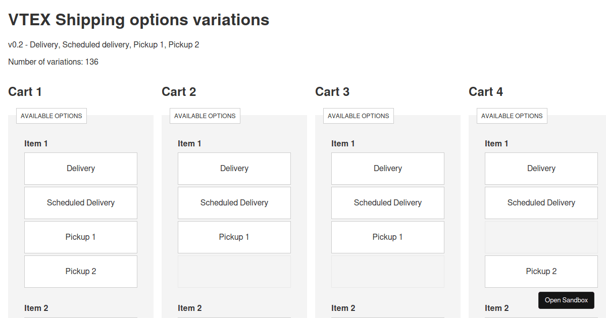Select Pickup 1 option in Cart 2
This screenshot has width=606, height=318.
tap(234, 237)
